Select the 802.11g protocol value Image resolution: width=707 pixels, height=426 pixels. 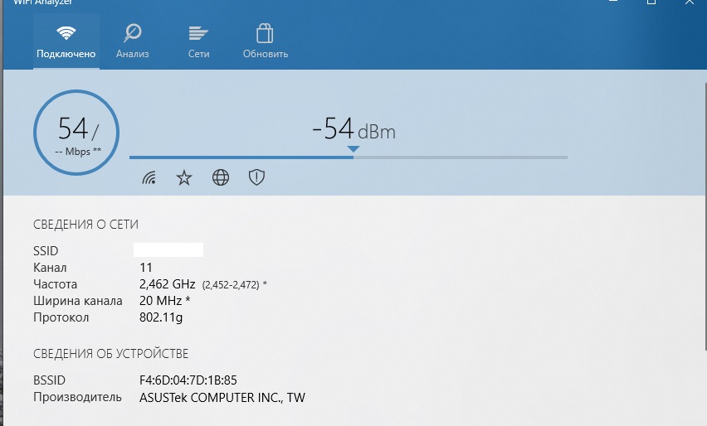pyautogui.click(x=161, y=317)
